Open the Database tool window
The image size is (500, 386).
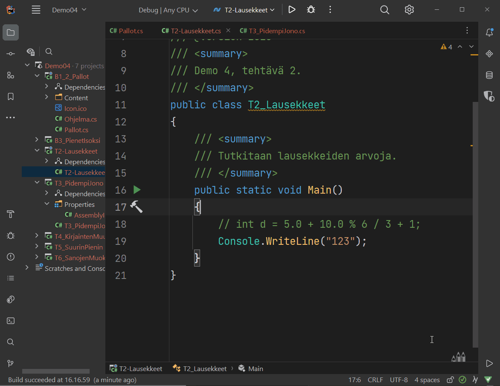coord(489,75)
